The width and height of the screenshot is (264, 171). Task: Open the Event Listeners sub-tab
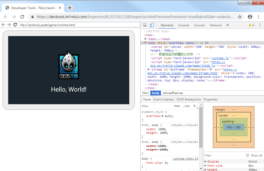click(x=164, y=99)
